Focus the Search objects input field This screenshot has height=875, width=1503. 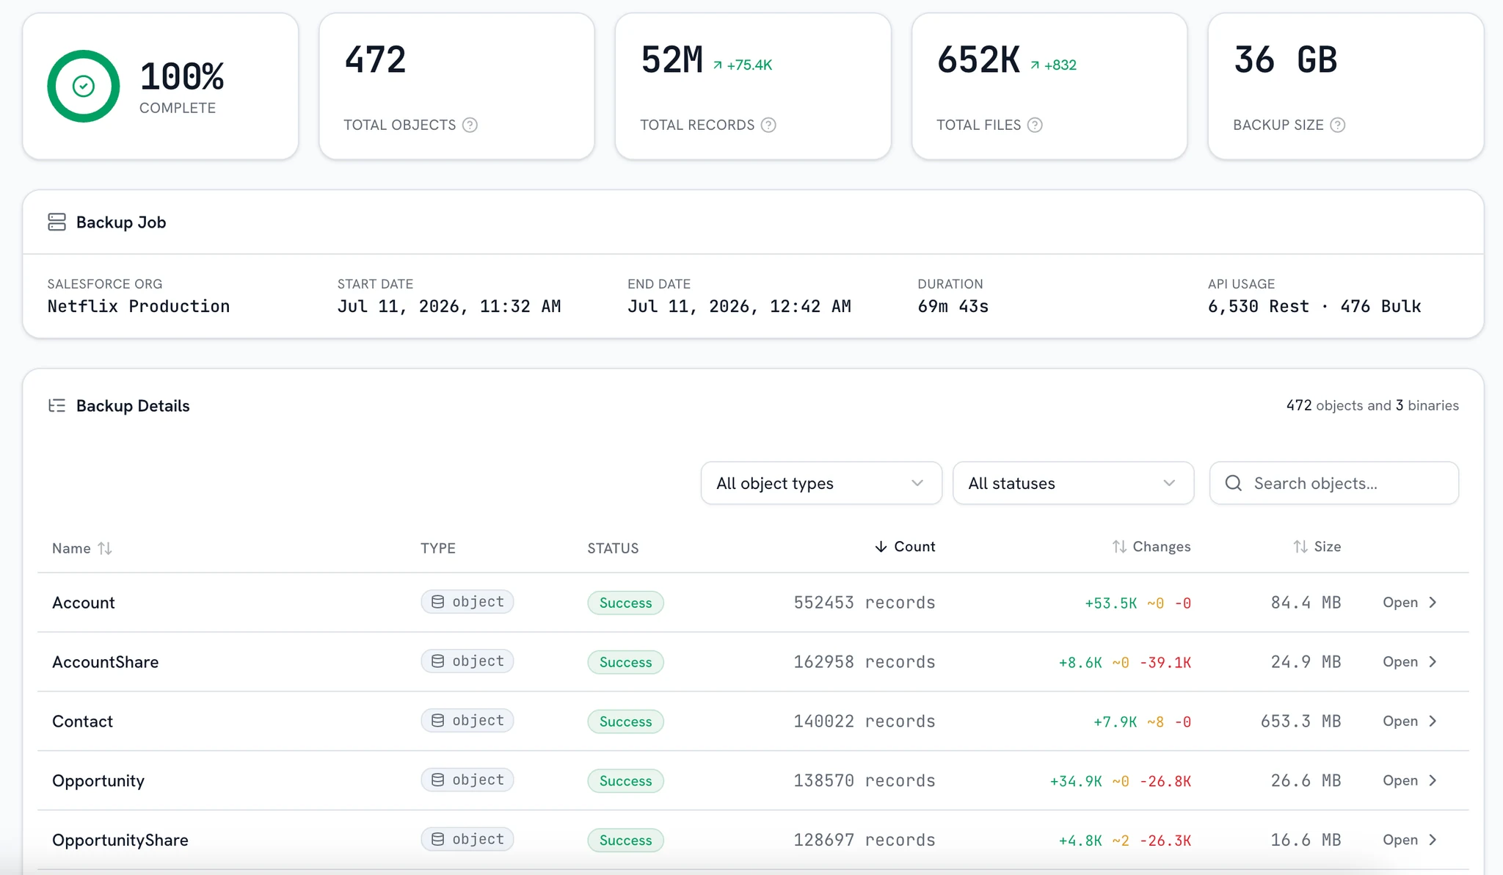[1334, 483]
